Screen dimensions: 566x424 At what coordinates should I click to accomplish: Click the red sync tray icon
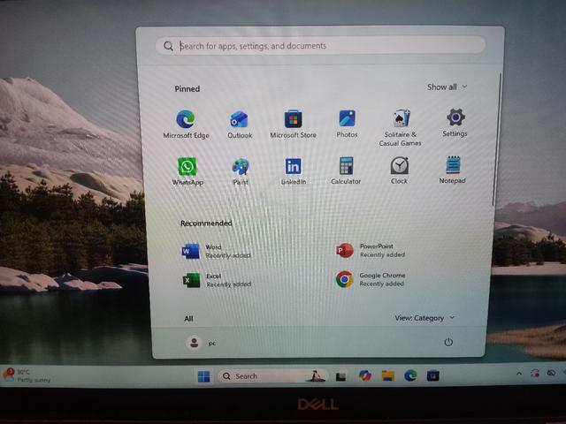(535, 373)
